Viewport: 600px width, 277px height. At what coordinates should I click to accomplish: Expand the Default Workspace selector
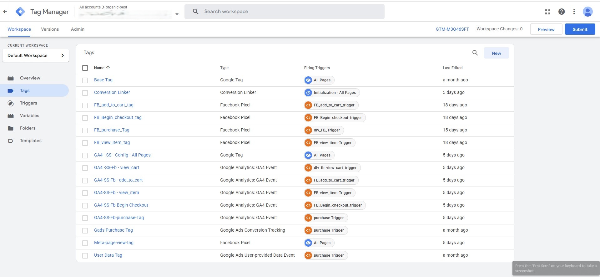click(x=35, y=55)
